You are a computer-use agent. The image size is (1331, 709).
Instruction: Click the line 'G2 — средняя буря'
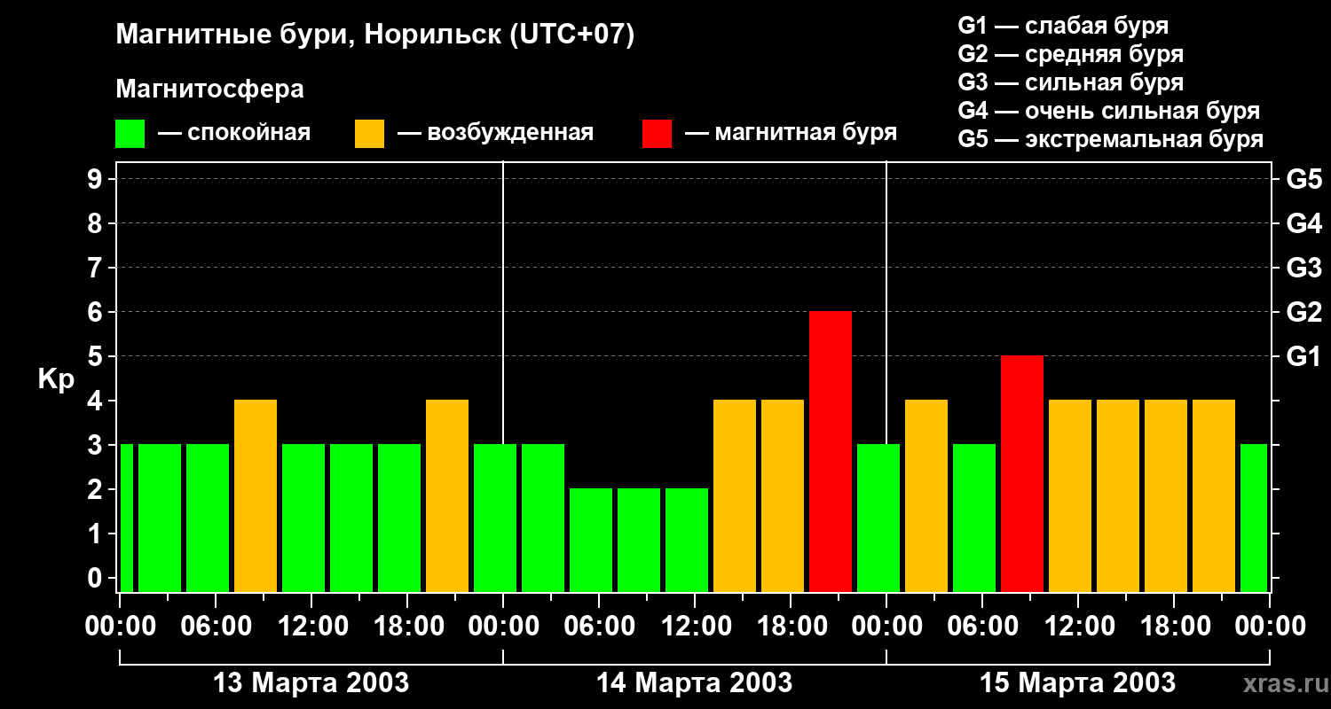[1070, 54]
